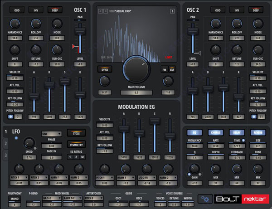Viewport: 272px width, 209px height.
Task: Click the Delay time sync icon
Action: pos(243,140)
